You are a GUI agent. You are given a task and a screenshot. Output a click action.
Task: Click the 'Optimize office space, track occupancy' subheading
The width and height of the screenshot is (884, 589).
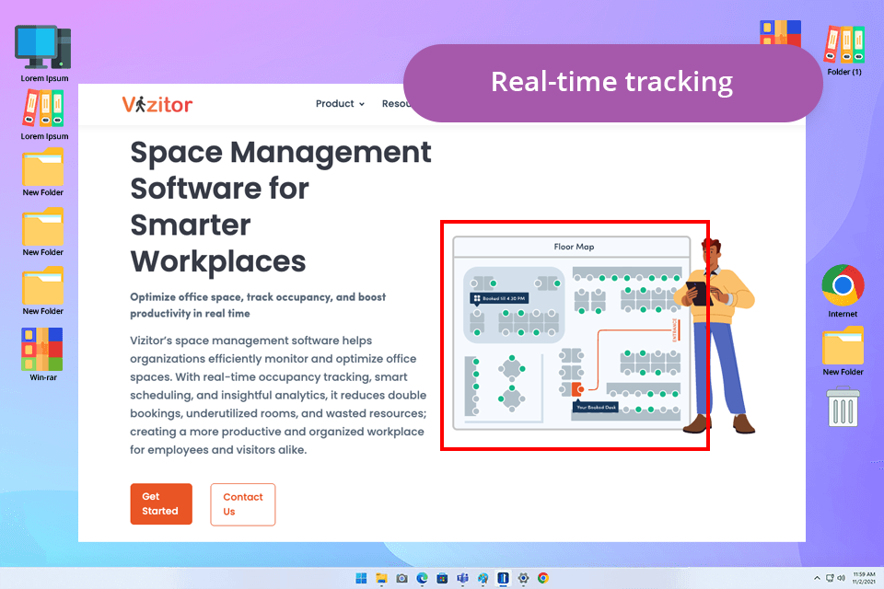(258, 305)
